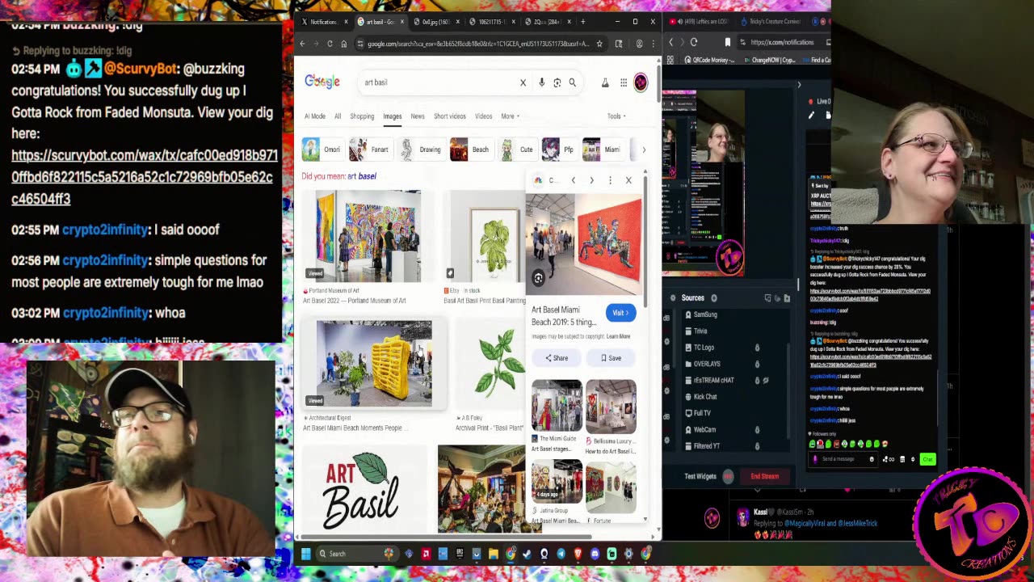1034x582 pixels.
Task: Open a new Chrome tab
Action: pyautogui.click(x=582, y=22)
